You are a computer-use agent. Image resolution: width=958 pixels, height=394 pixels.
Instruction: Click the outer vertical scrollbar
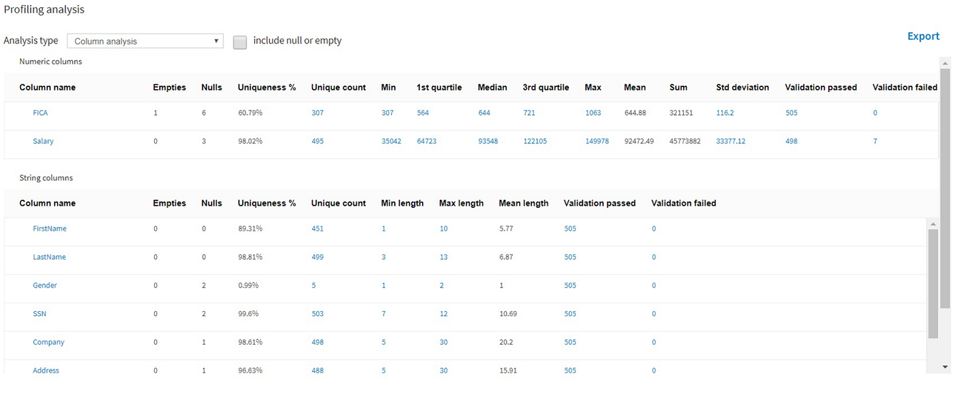pyautogui.click(x=945, y=186)
